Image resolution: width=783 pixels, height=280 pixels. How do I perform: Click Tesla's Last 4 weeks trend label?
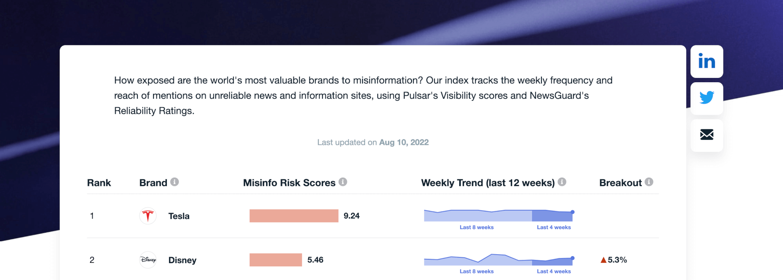pyautogui.click(x=554, y=228)
